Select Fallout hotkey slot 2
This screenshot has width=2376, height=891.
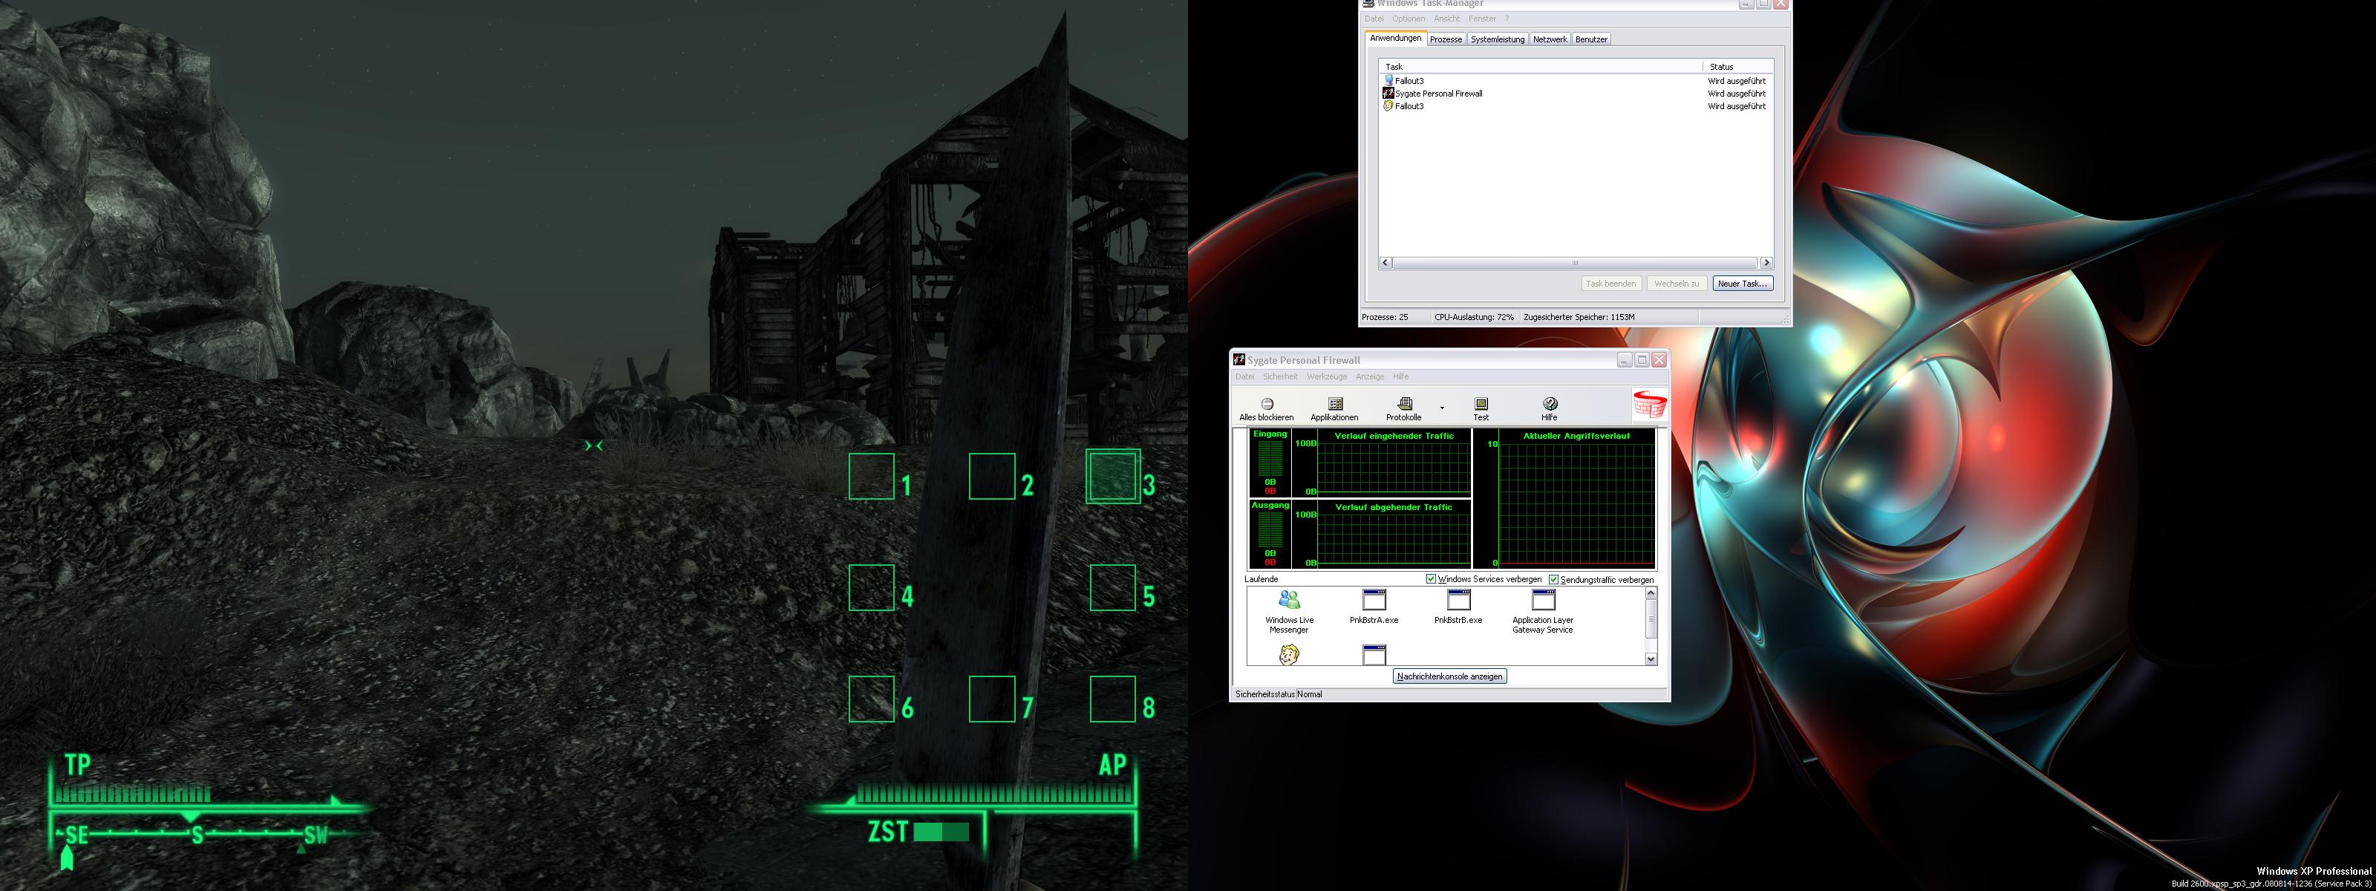pos(993,477)
